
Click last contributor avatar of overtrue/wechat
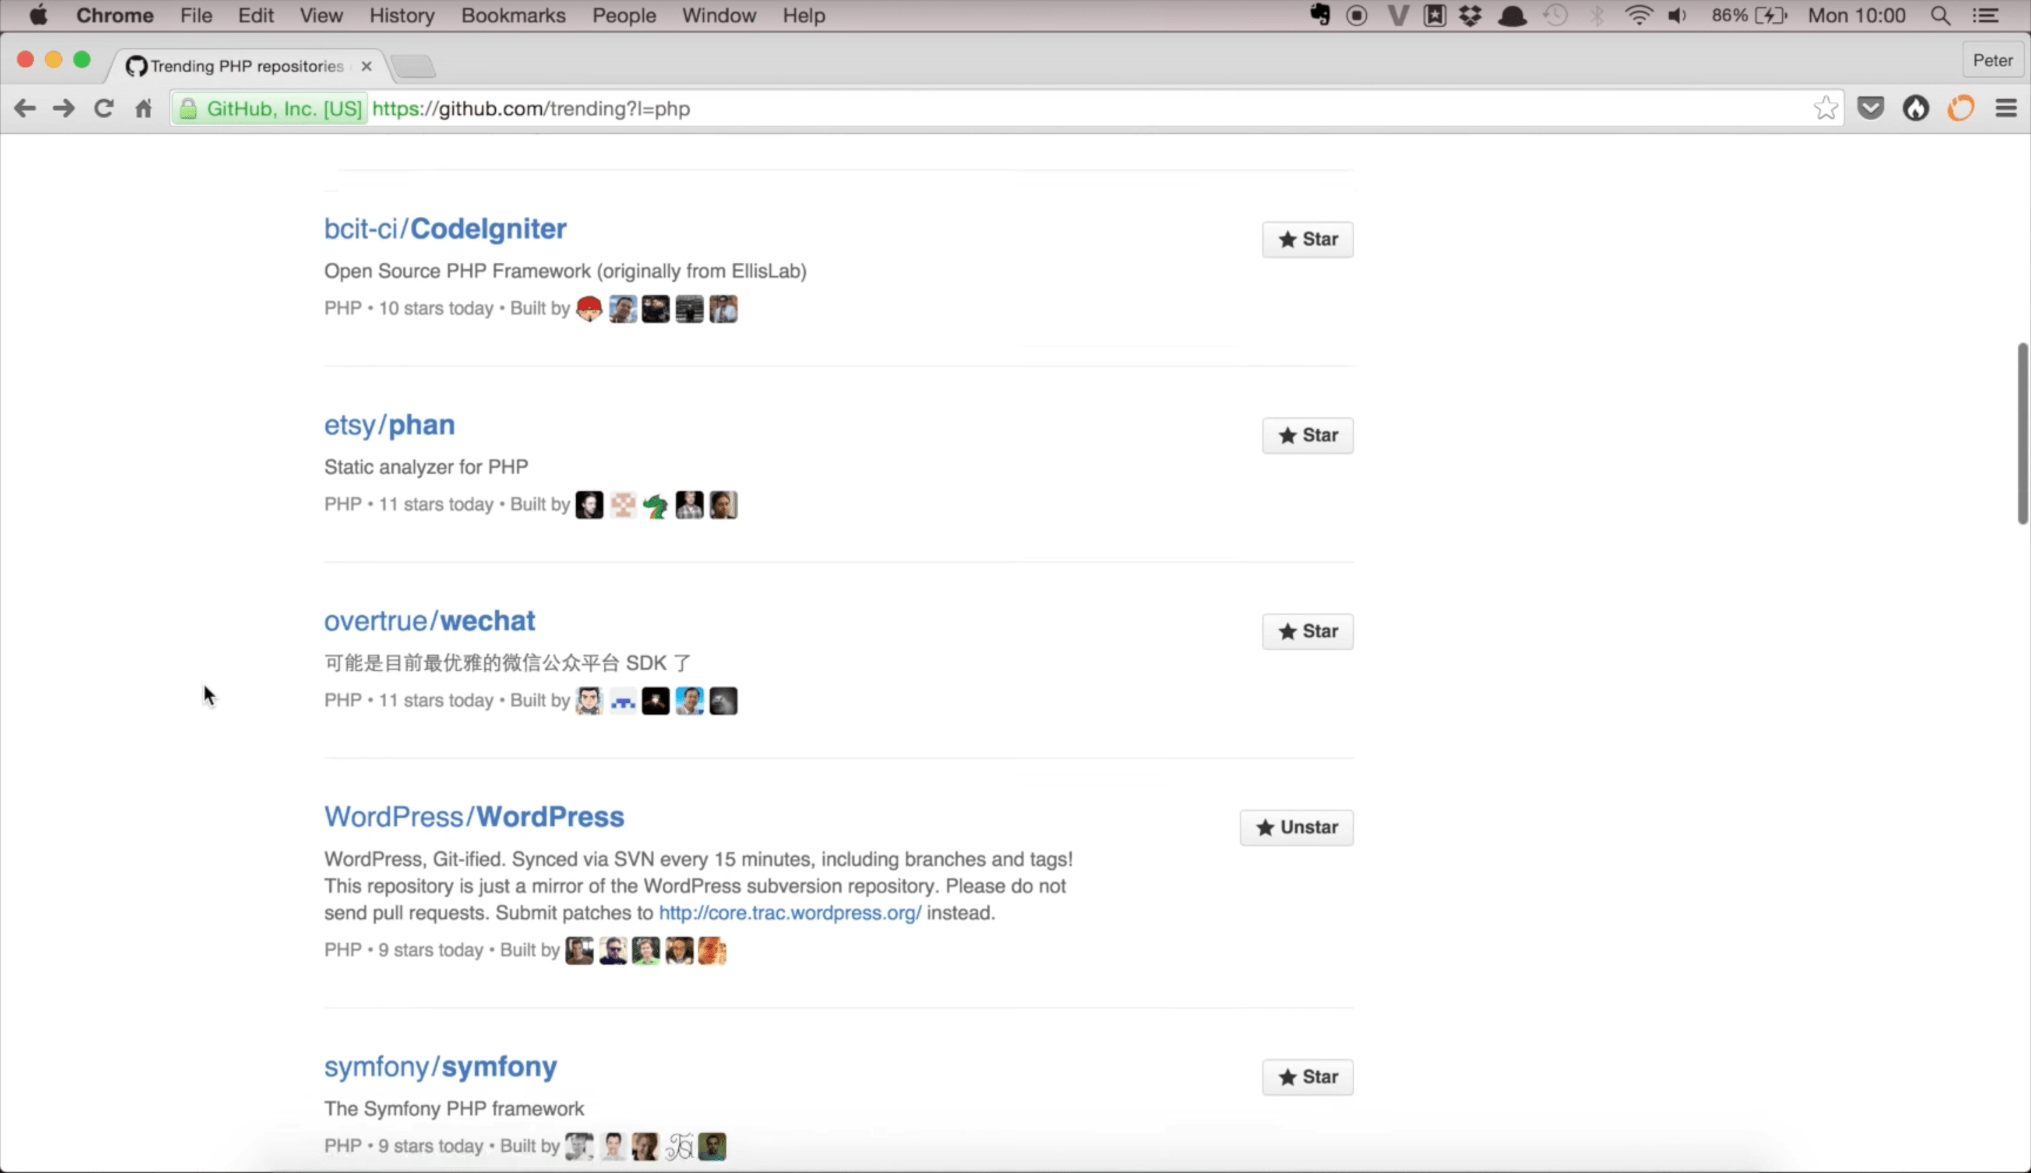[723, 701]
